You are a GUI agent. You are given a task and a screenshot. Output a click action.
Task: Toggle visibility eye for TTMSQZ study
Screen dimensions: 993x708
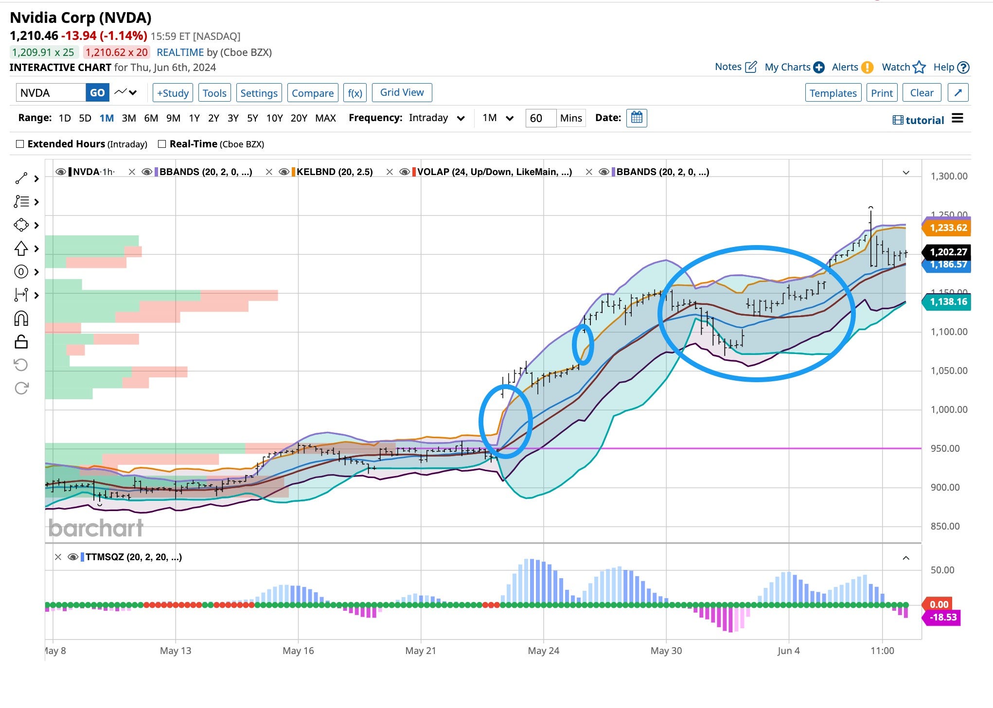tap(73, 557)
